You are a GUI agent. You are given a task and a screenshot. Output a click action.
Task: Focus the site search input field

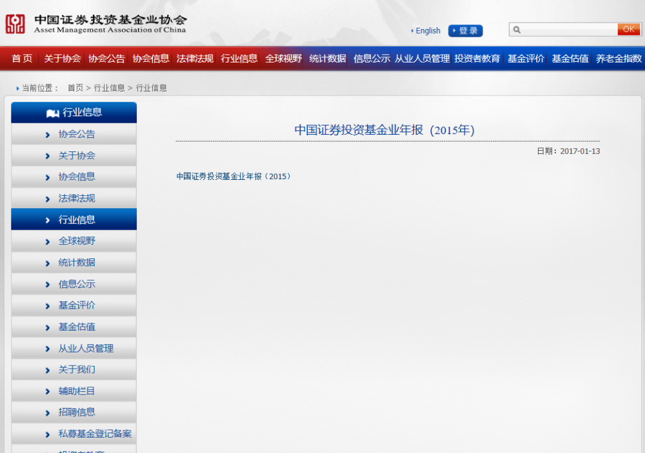(x=569, y=30)
